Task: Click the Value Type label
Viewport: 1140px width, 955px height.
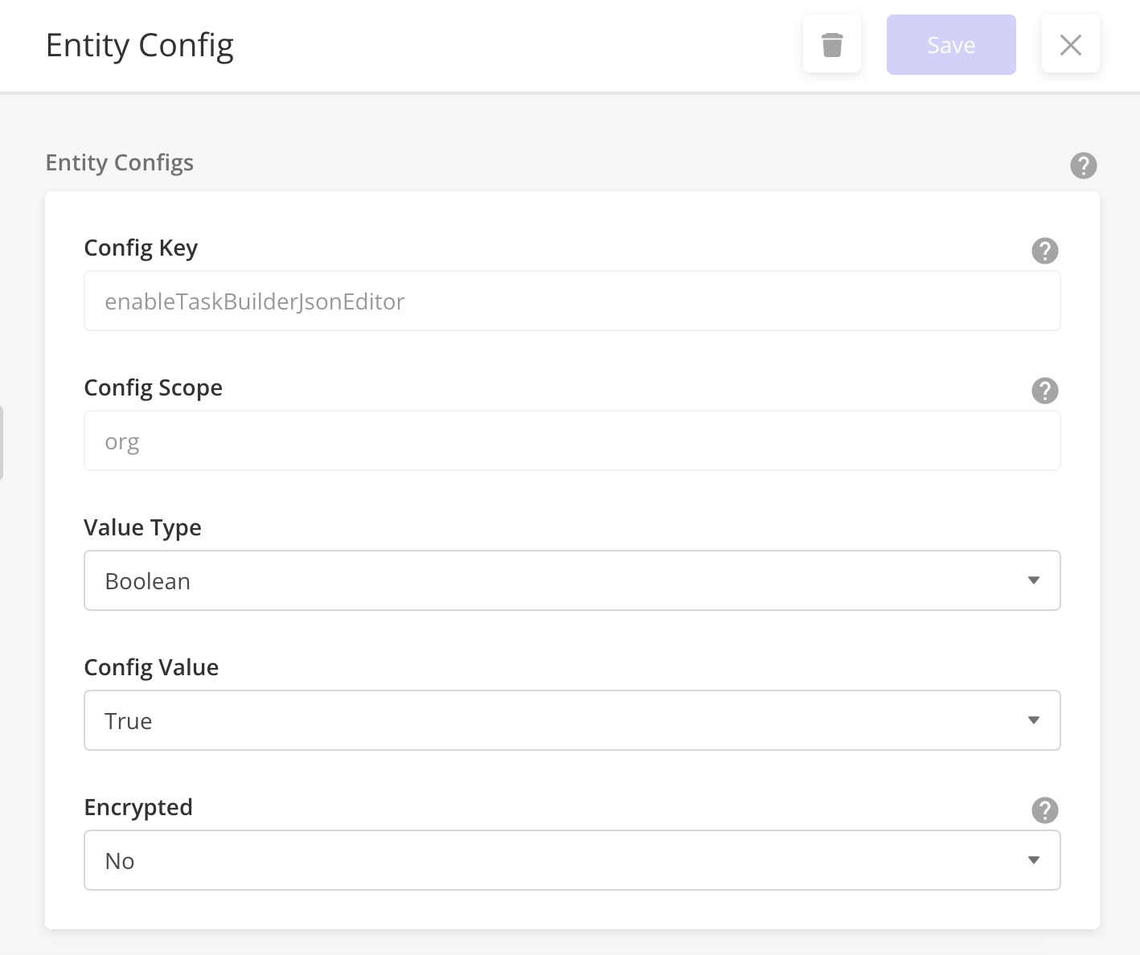Action: (143, 528)
